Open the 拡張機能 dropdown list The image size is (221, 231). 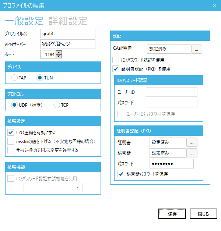click(x=53, y=188)
